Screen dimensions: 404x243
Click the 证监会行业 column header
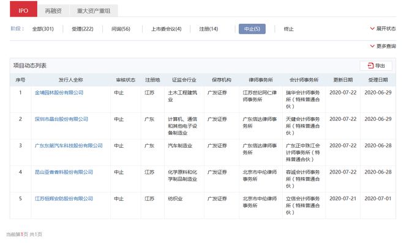tap(184, 80)
